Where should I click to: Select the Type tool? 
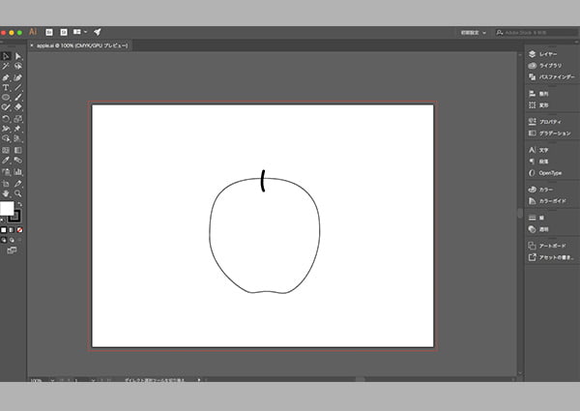tap(6, 88)
